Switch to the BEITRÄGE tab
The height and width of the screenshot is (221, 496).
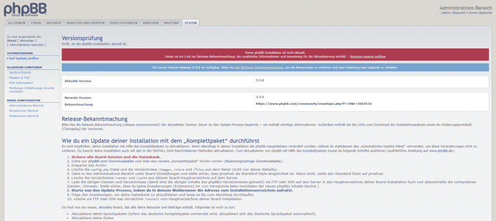[53, 23]
